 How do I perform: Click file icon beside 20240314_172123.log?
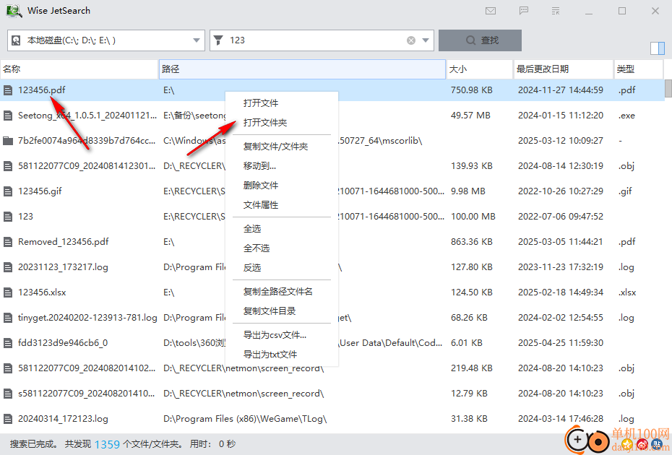pyautogui.click(x=8, y=419)
